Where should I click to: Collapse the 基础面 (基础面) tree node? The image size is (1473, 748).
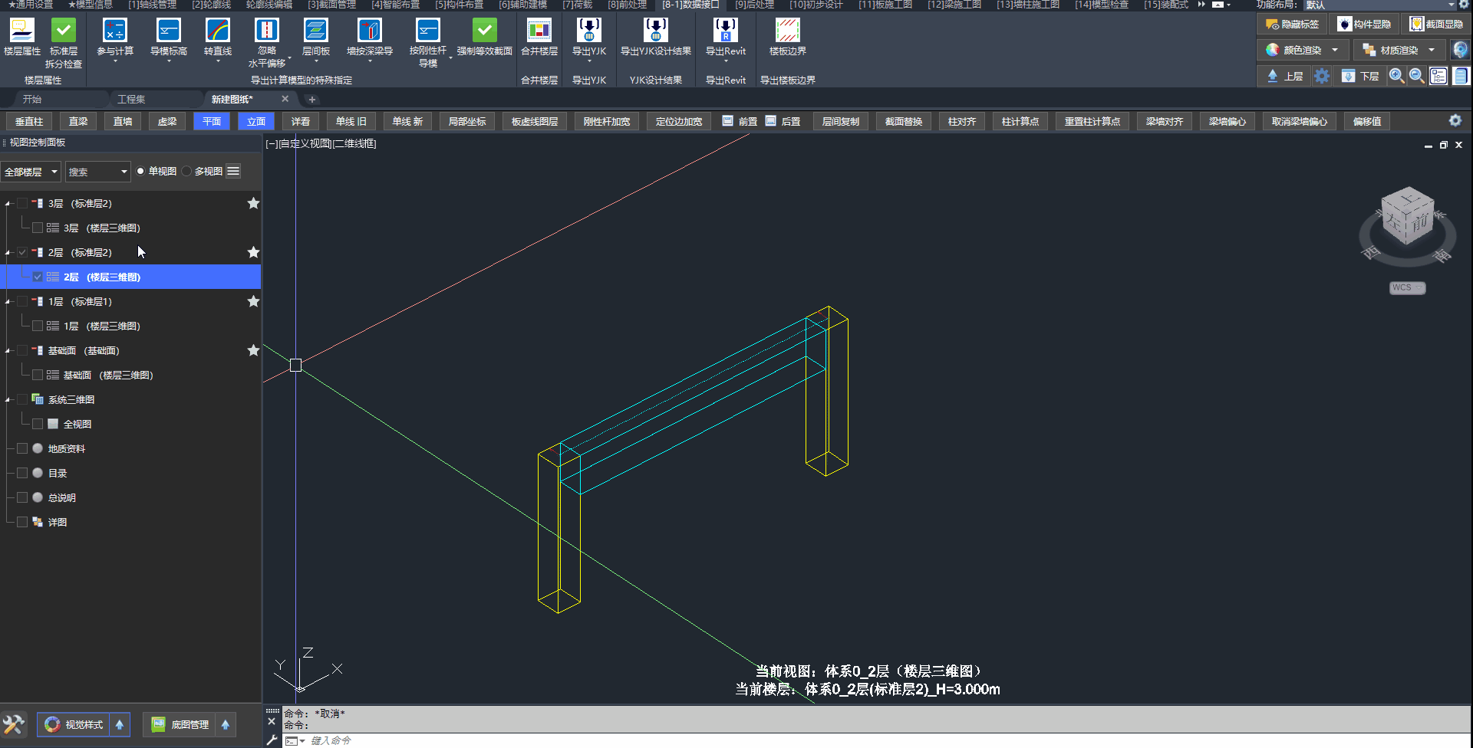click(x=8, y=351)
